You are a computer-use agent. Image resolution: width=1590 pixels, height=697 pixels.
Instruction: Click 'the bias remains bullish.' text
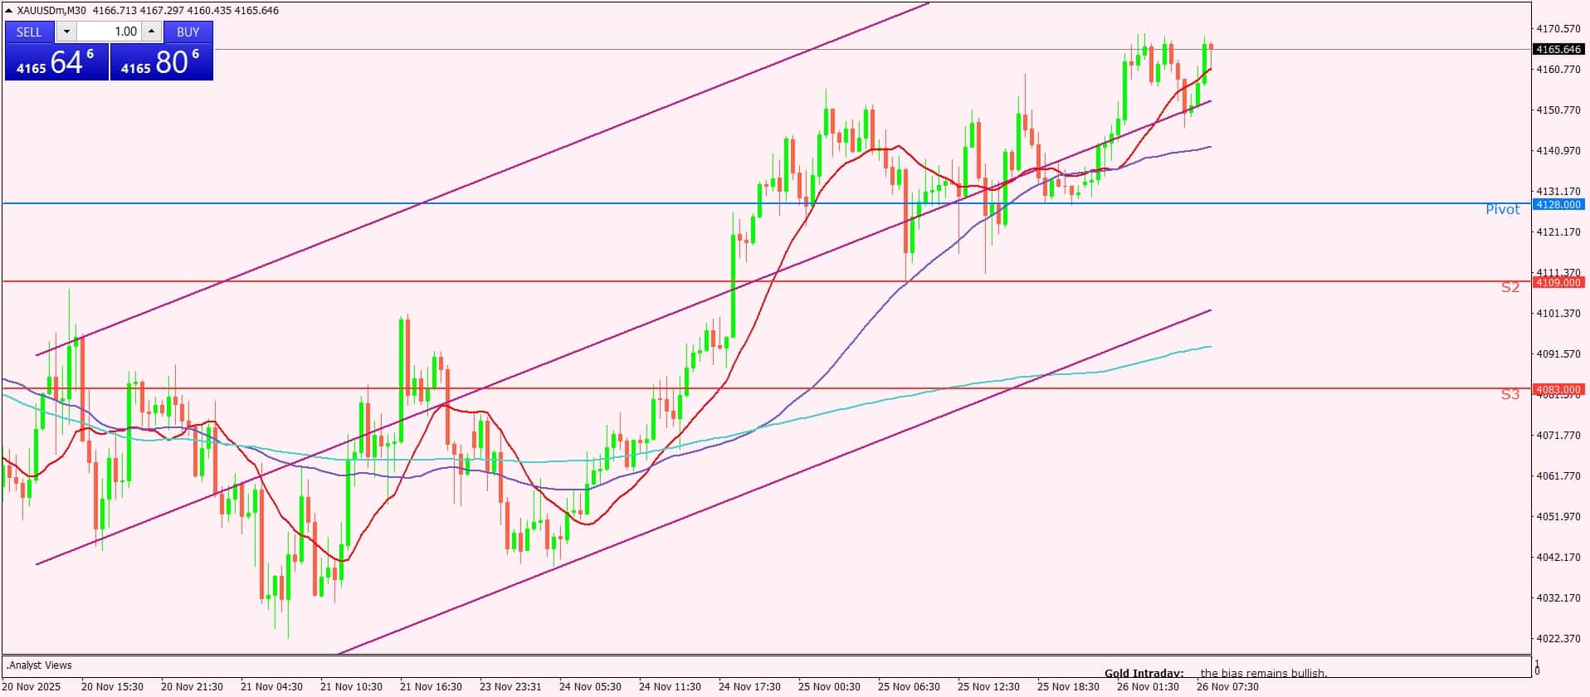1264,673
